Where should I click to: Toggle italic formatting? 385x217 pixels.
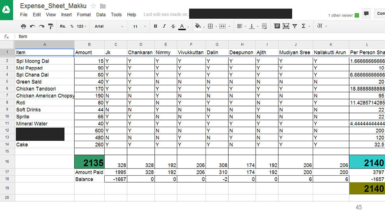[x=164, y=26]
